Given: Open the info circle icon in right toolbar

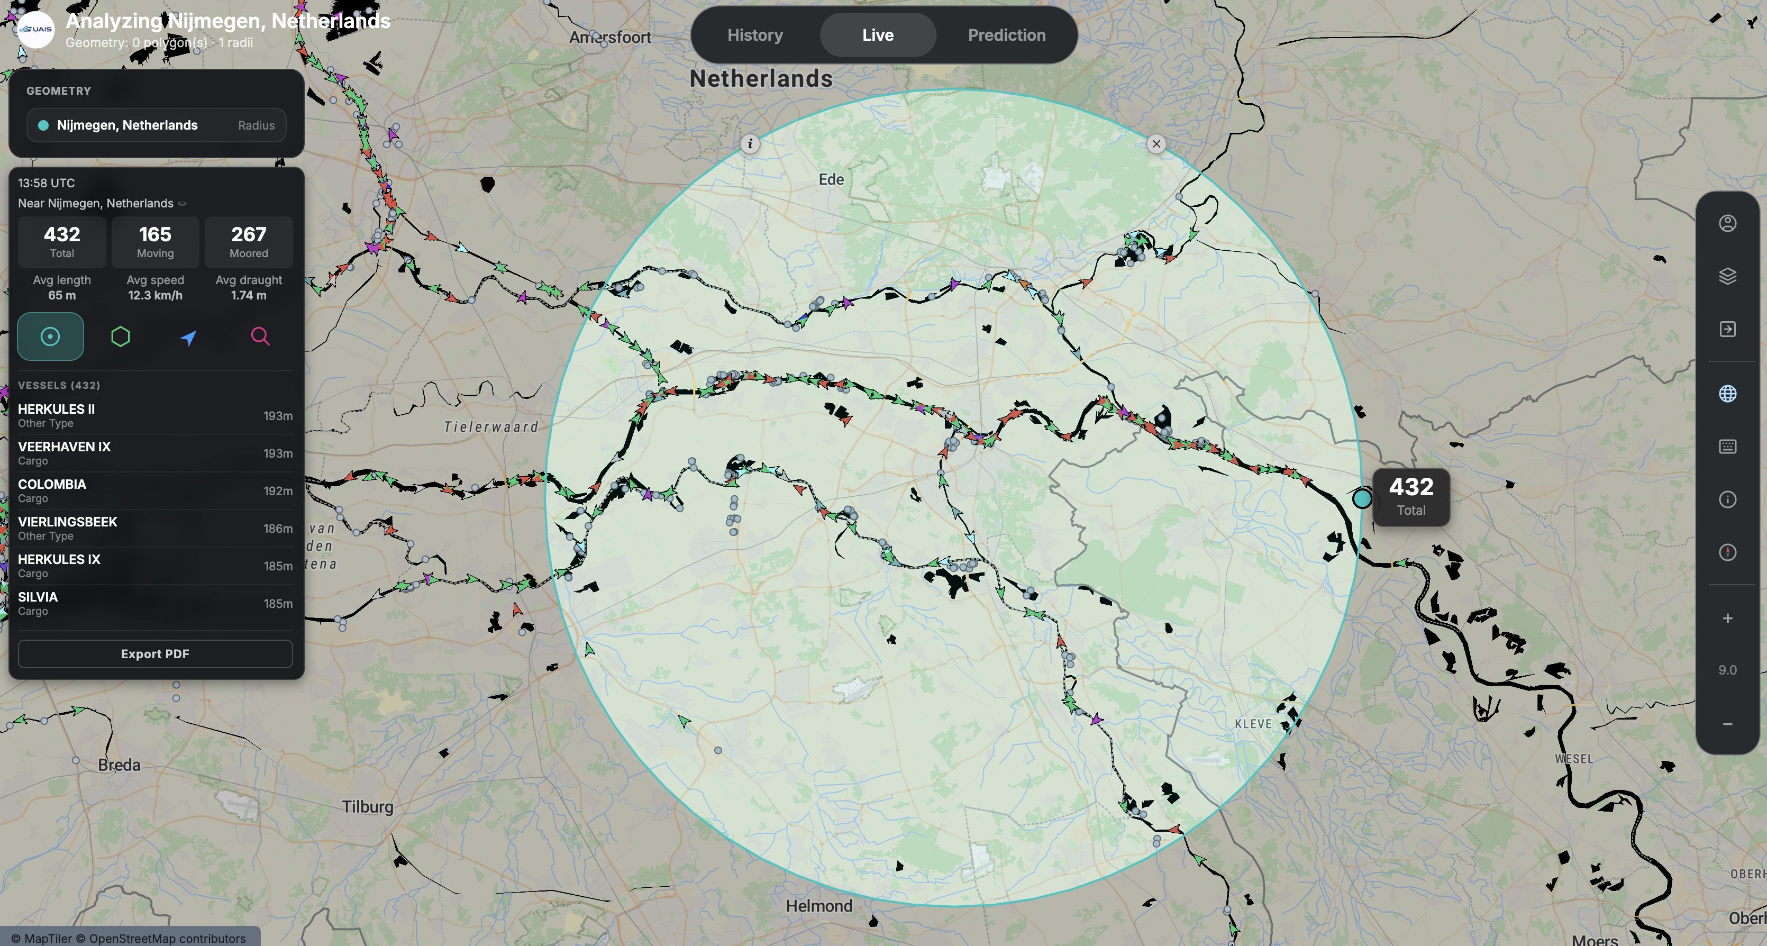Looking at the screenshot, I should tap(1727, 499).
